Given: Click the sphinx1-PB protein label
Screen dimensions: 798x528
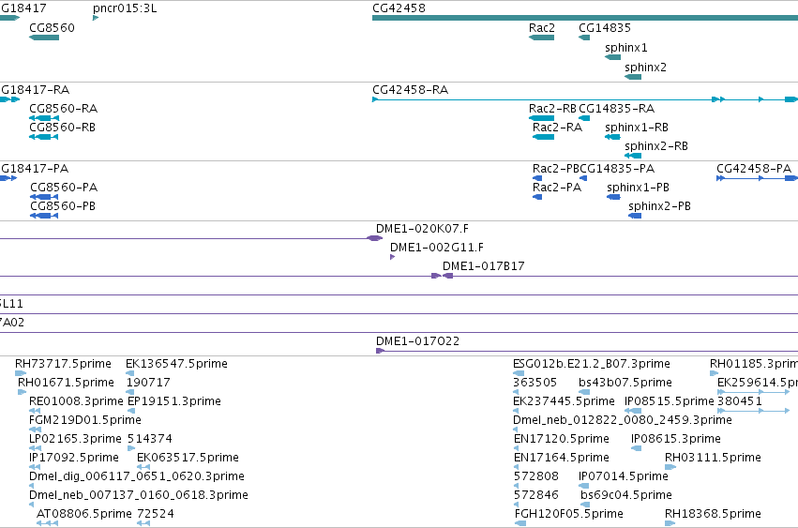Looking at the screenshot, I should [x=638, y=188].
